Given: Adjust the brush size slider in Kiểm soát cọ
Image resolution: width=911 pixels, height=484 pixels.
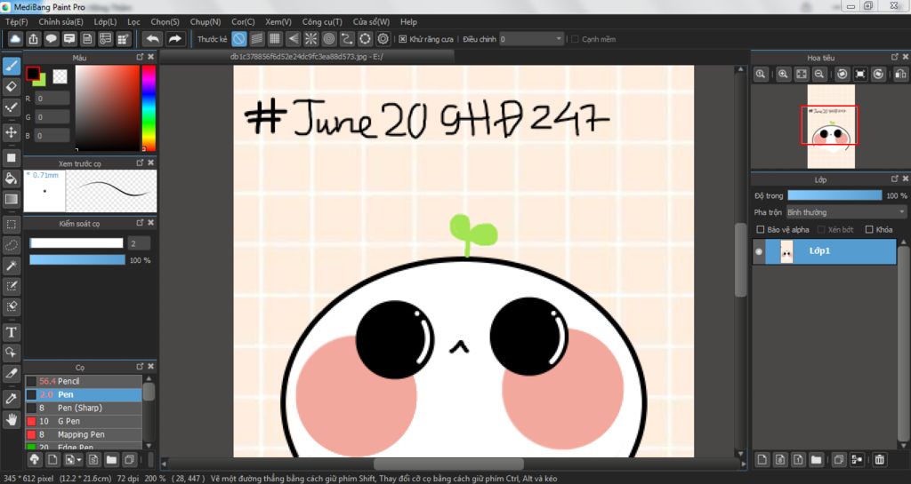Looking at the screenshot, I should [x=77, y=243].
